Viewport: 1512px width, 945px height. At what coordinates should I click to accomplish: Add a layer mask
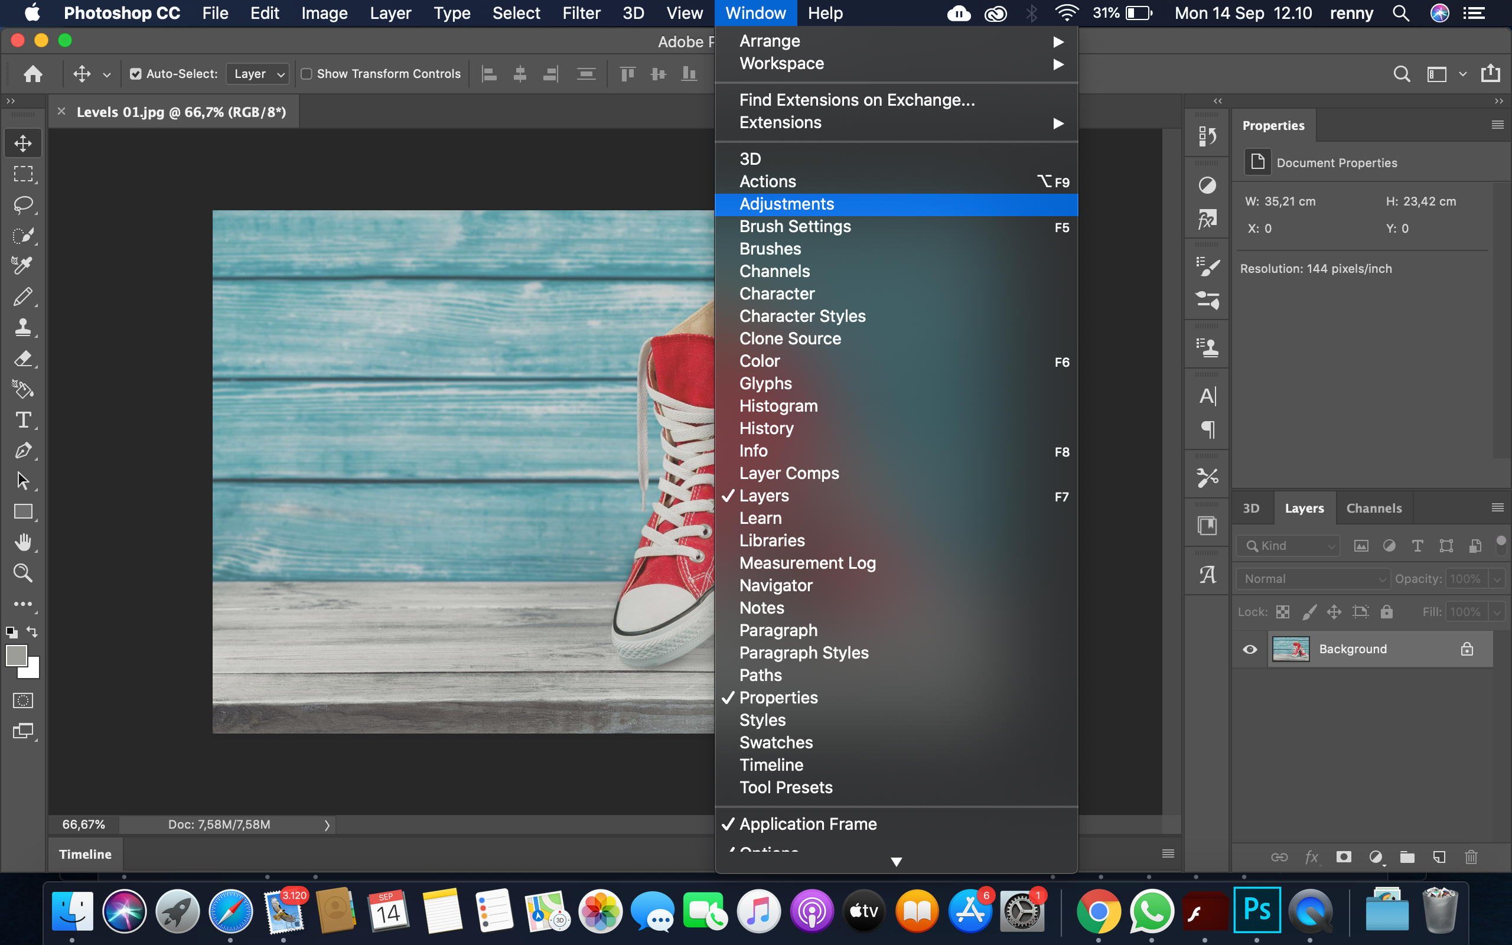(1343, 857)
